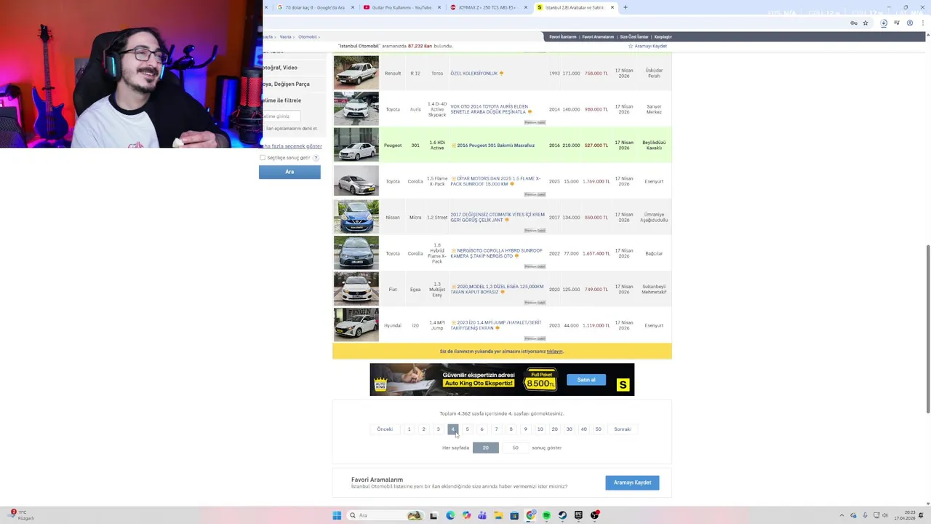Open Fiat Egea listing thumbnail
931x524 pixels.
click(356, 289)
